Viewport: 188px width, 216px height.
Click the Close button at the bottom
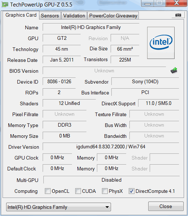coord(166,206)
